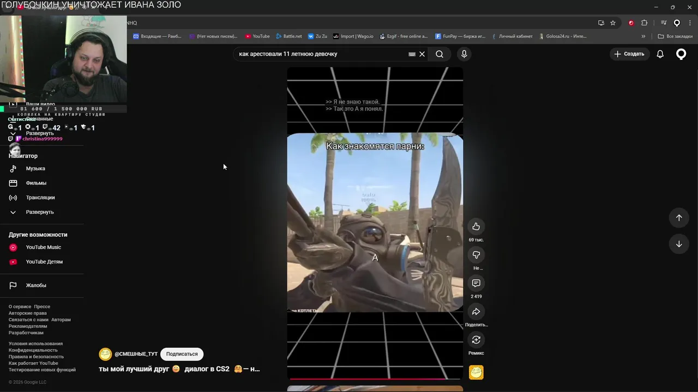Open the Ezgif bookmark
698x392 pixels.
[404, 36]
